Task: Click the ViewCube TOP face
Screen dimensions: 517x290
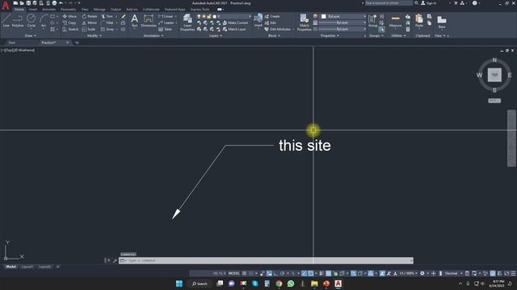Action: pyautogui.click(x=494, y=75)
